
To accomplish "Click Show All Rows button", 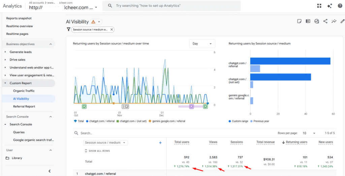I will point(98,151).
